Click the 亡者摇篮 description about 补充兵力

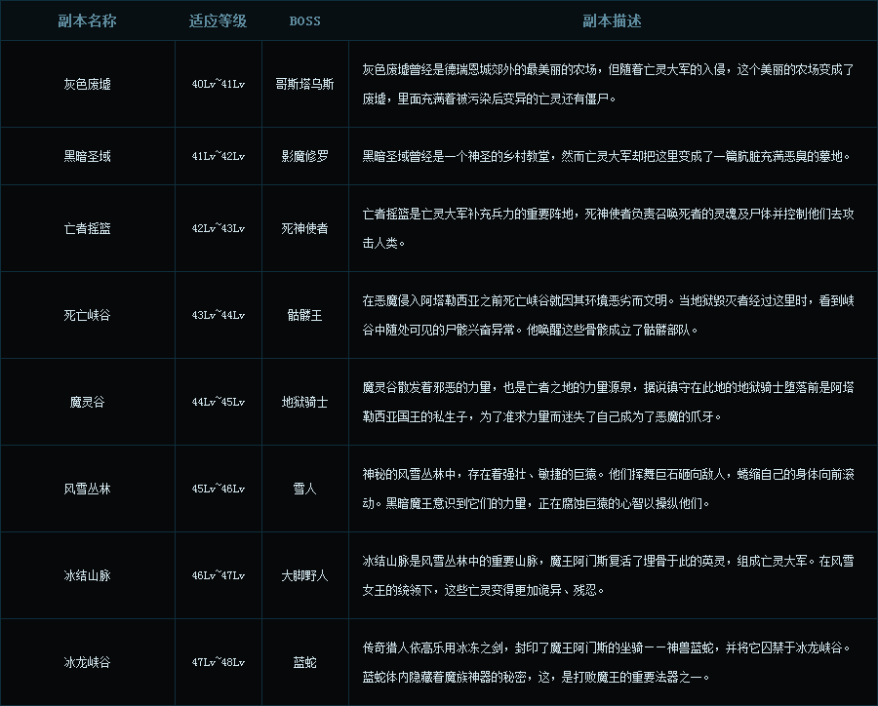click(x=608, y=228)
